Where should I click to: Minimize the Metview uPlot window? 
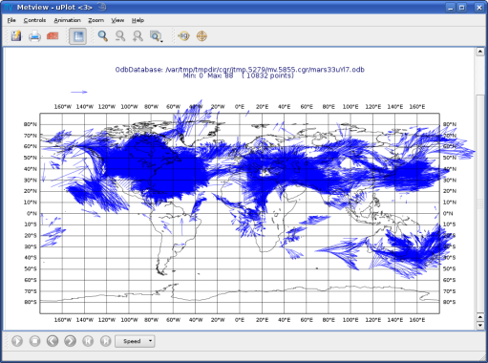450,8
